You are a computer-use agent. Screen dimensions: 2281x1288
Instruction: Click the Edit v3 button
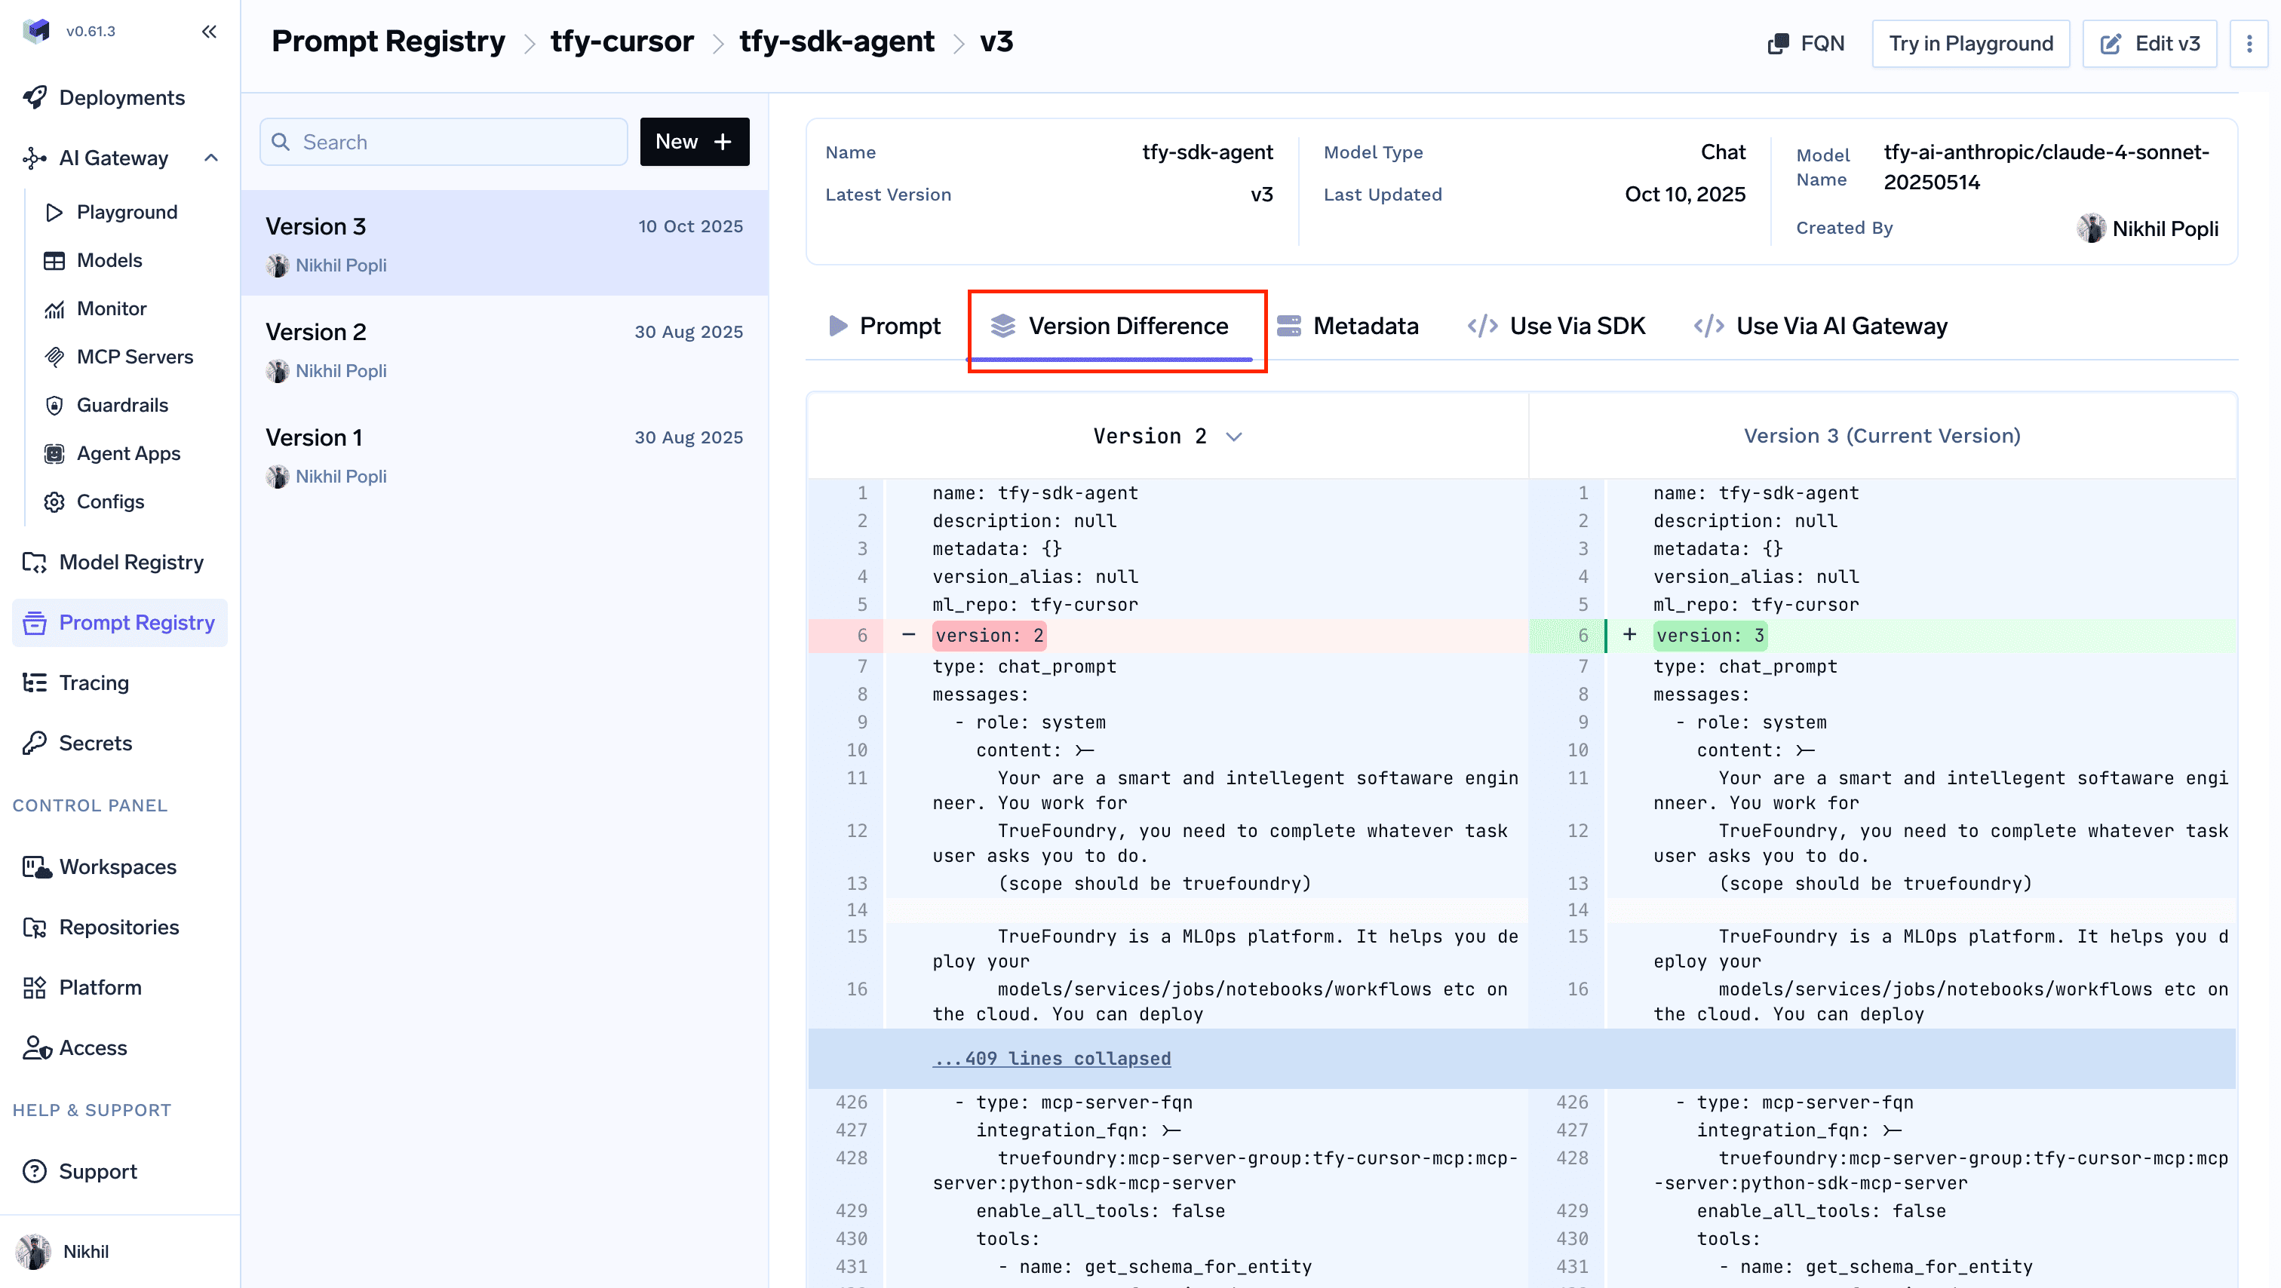tap(2148, 44)
